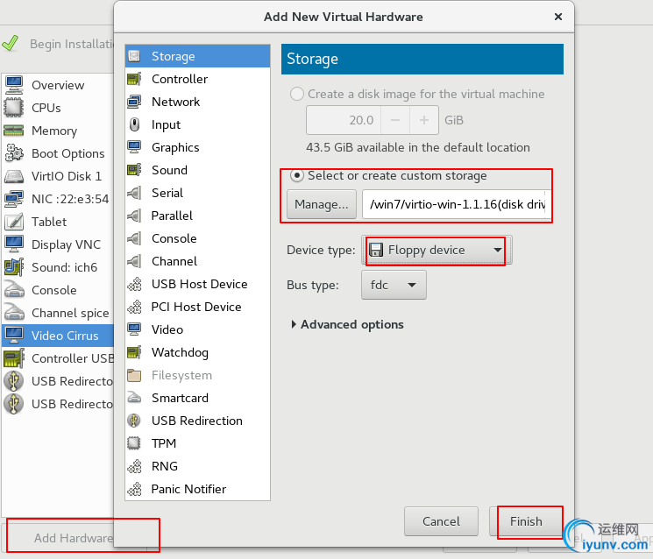Close the Add New Virtual Hardware dialog
The image size is (653, 559).
coord(558,17)
